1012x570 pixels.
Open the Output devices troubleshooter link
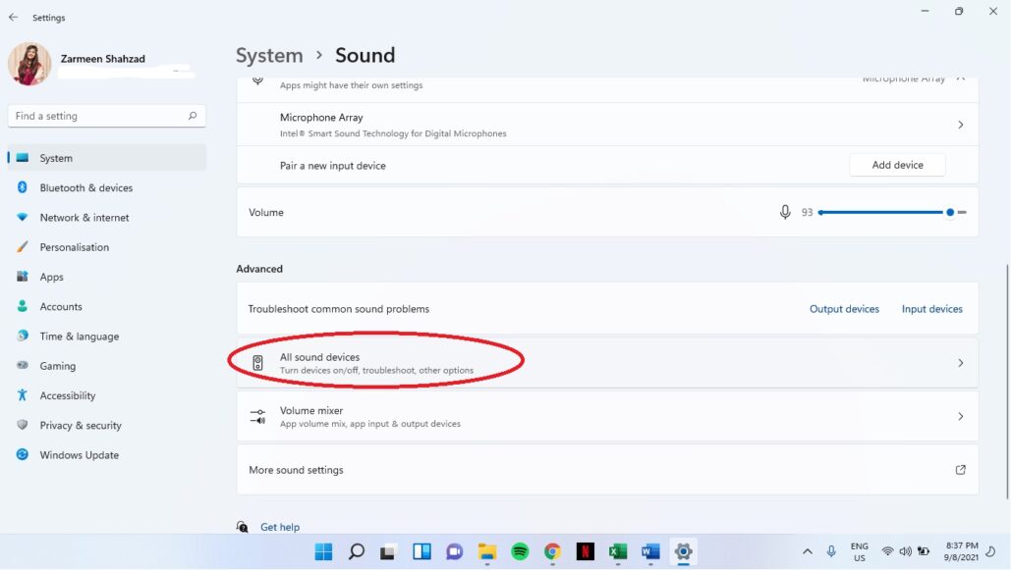point(844,308)
